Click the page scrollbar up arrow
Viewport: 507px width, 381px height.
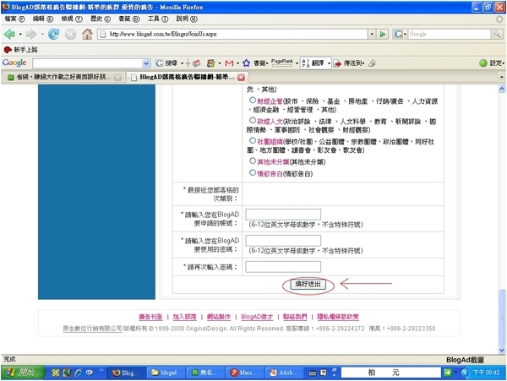point(502,88)
